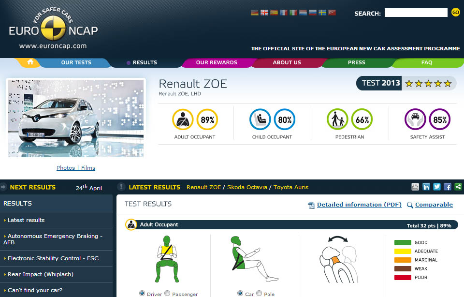Click the five-star TEST 2013 rating
The height and width of the screenshot is (297, 464).
click(406, 83)
